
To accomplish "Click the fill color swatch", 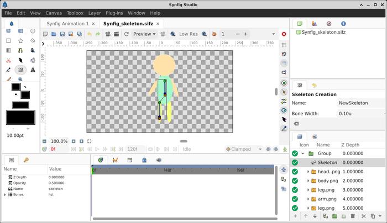I will [25, 94].
